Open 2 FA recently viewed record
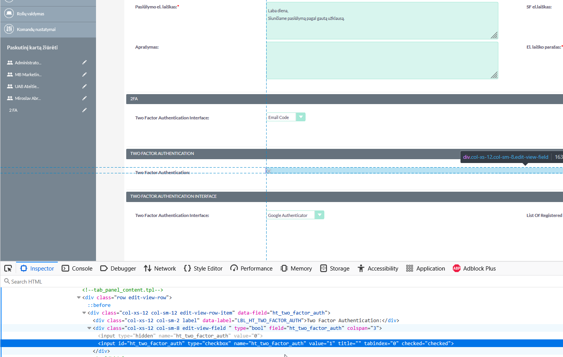The height and width of the screenshot is (357, 563). (13, 110)
